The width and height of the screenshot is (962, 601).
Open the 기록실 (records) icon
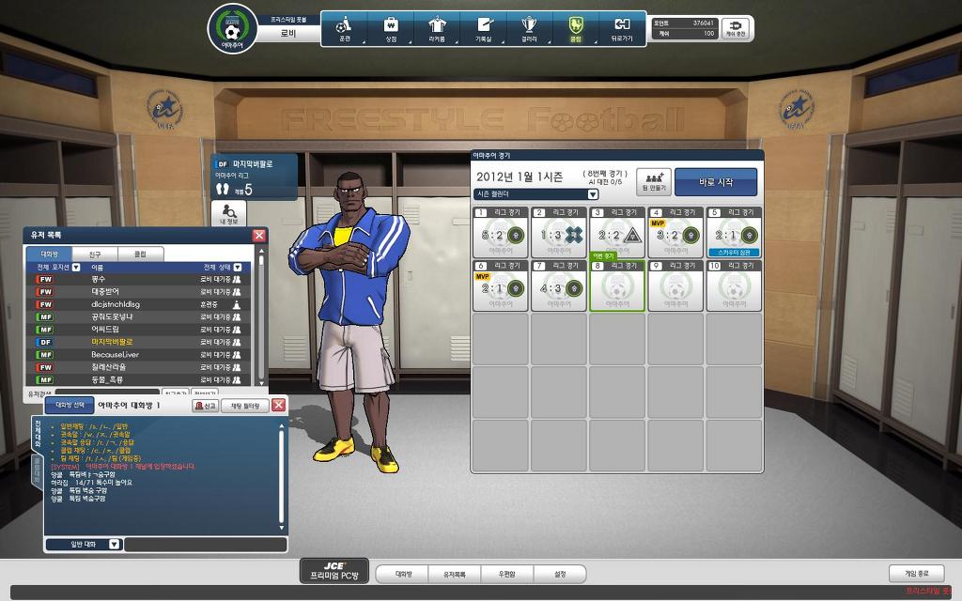coord(483,28)
